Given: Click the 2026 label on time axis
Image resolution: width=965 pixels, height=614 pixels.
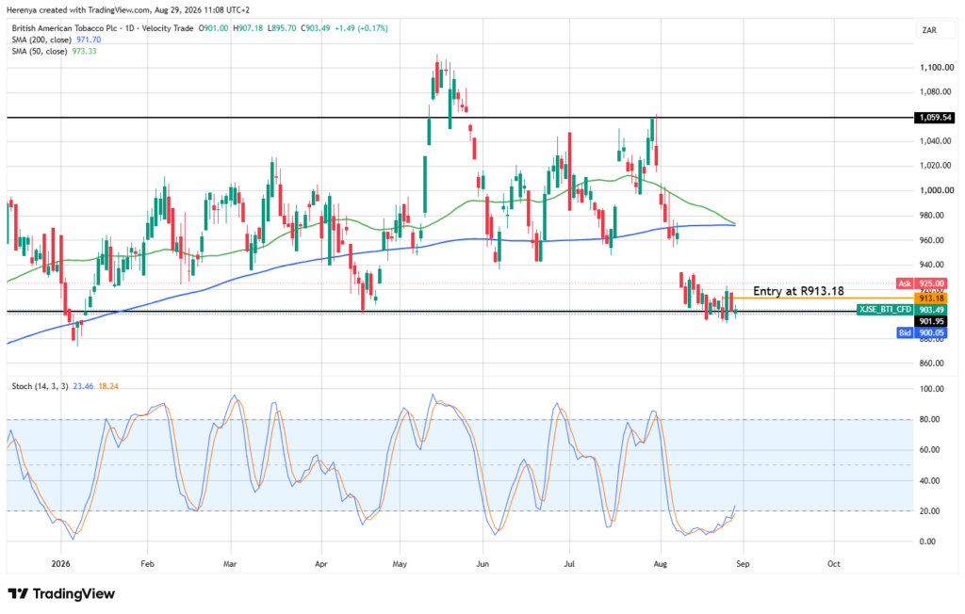Looking at the screenshot, I should (61, 563).
